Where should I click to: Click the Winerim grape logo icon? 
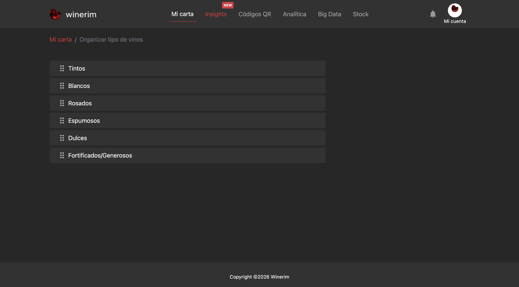click(x=55, y=14)
